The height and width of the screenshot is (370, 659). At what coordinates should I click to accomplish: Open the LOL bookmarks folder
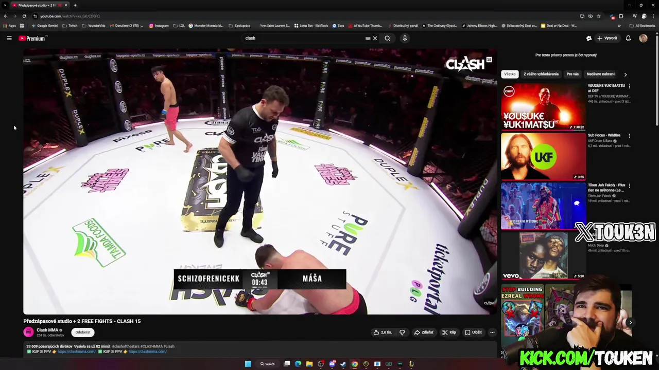[179, 26]
